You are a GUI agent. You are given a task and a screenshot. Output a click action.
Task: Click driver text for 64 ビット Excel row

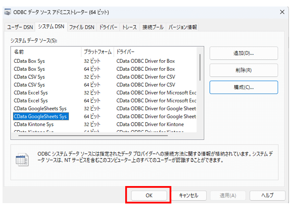point(156,100)
